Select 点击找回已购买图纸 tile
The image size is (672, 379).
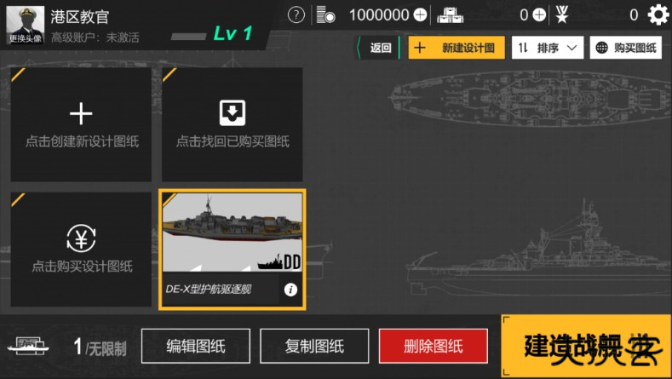233,124
